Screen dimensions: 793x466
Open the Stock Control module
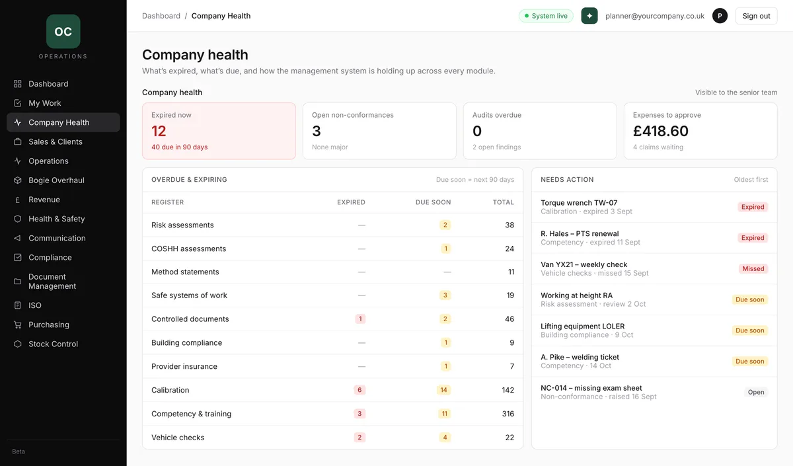coord(63,344)
